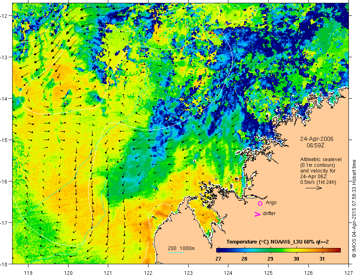Click the latitude axis label '-13'

click(x=4, y=57)
